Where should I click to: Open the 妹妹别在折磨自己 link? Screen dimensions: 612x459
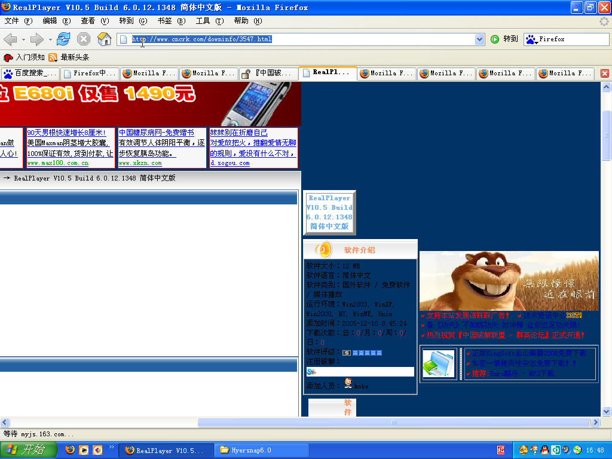coord(239,133)
